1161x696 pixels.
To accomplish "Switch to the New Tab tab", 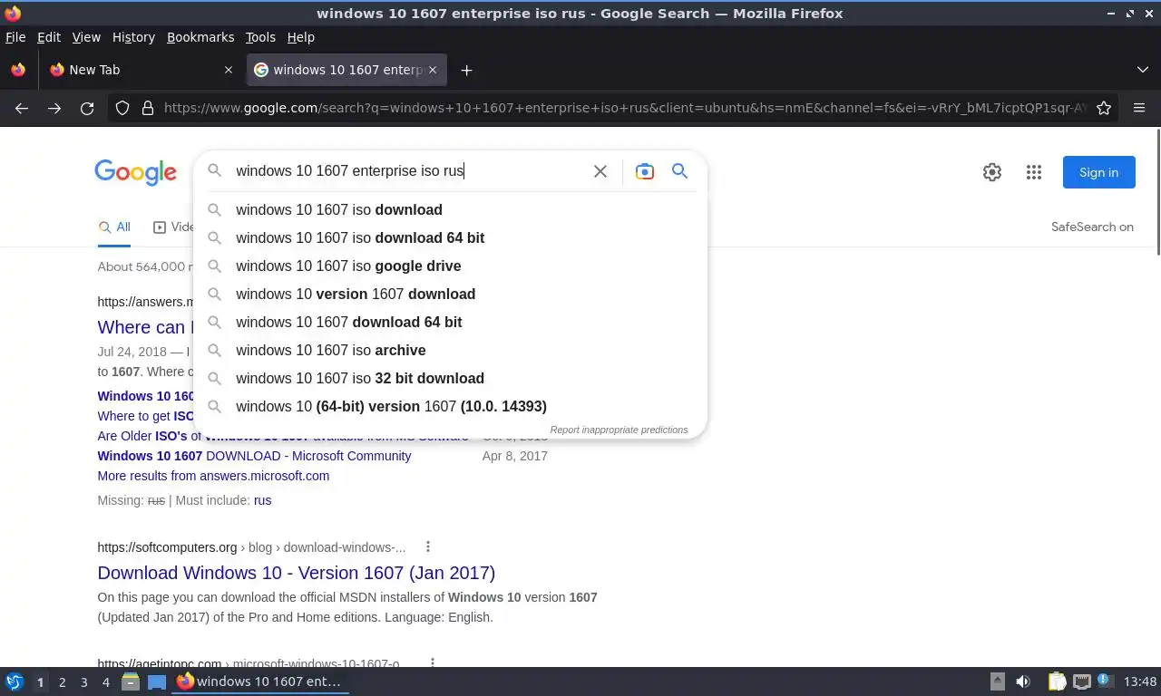I will (x=141, y=70).
